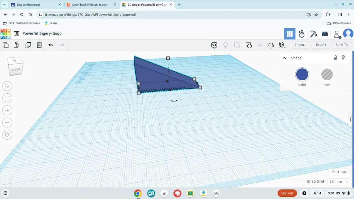The width and height of the screenshot is (354, 199).
Task: Open the Notes tool icon
Action: [214, 45]
